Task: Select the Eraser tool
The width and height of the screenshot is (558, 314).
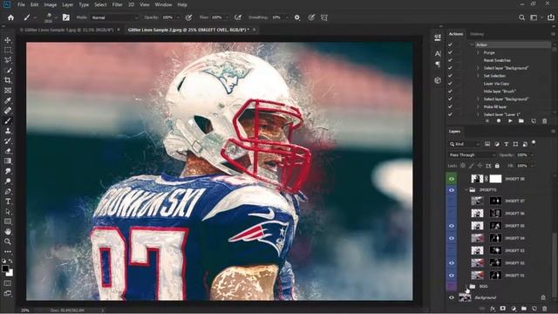Action: [x=8, y=151]
